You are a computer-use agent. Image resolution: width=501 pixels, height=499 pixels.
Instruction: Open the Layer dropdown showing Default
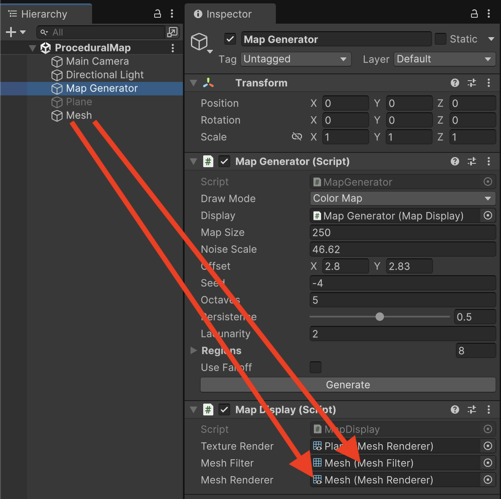pyautogui.click(x=444, y=59)
